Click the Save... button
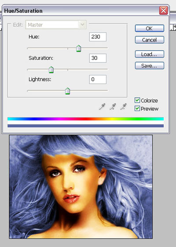This screenshot has height=247, width=176. click(x=150, y=66)
